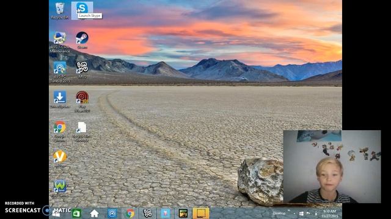Open the green W games shortcut
Viewport: 391px width, 219px height.
(x=60, y=189)
